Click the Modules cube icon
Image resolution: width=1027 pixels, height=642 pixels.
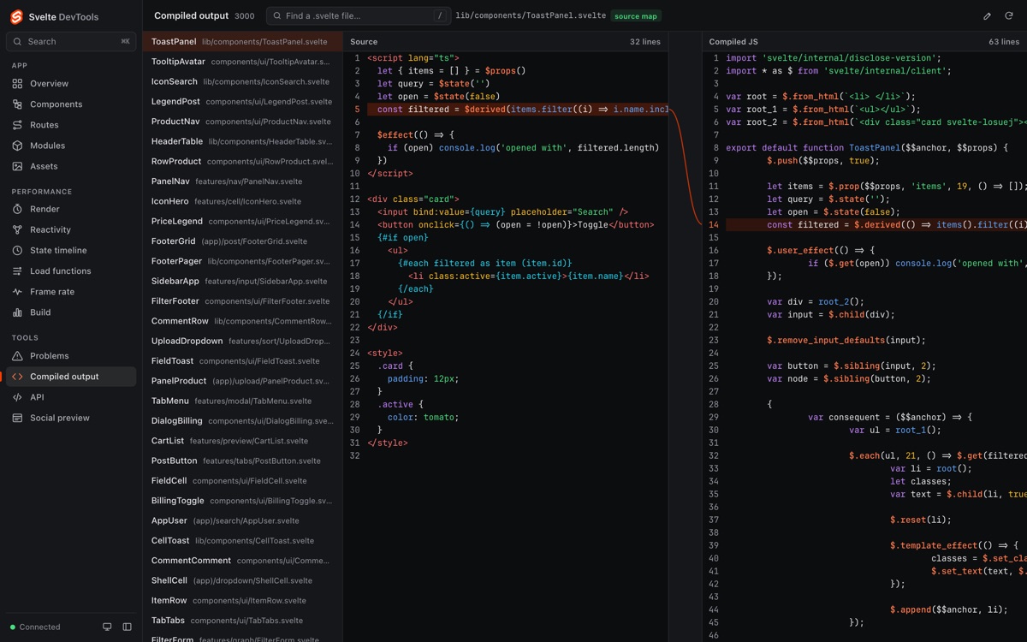click(x=17, y=146)
